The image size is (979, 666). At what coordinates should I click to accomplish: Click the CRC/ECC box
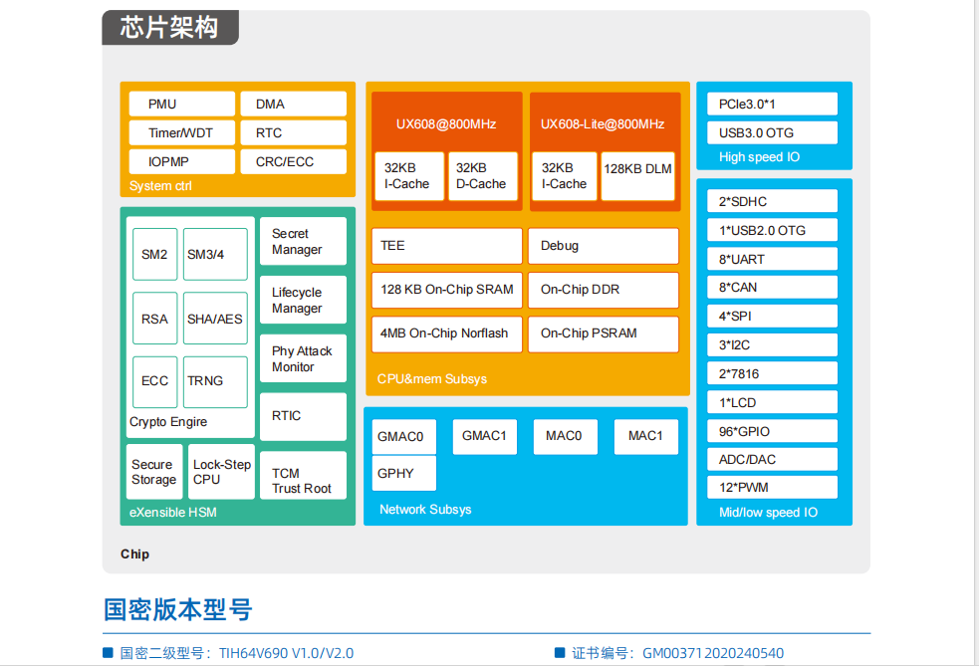click(294, 161)
